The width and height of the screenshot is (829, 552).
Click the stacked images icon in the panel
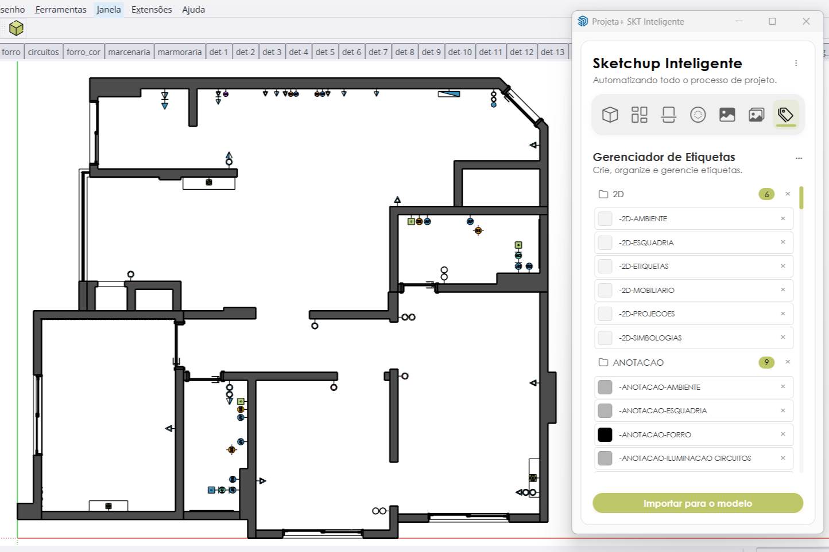[x=756, y=114]
